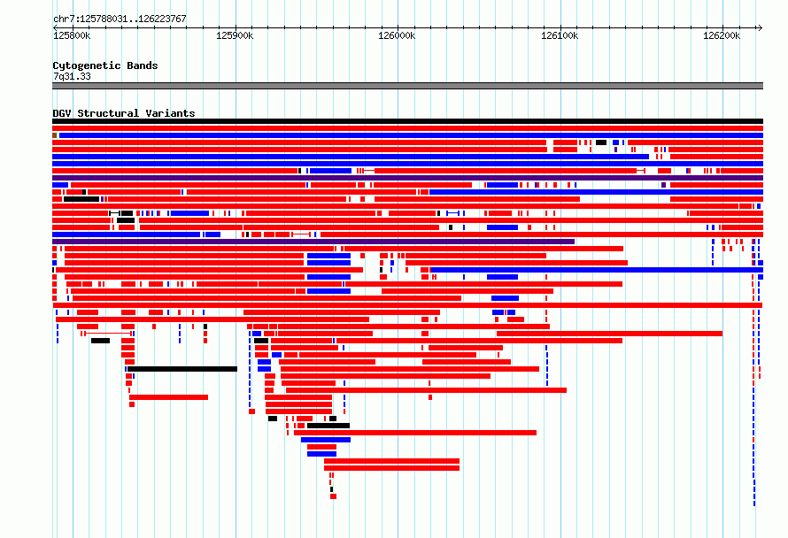The width and height of the screenshot is (788, 538).
Task: Click the tiny black variant mark near the bottom
Action: (x=331, y=489)
